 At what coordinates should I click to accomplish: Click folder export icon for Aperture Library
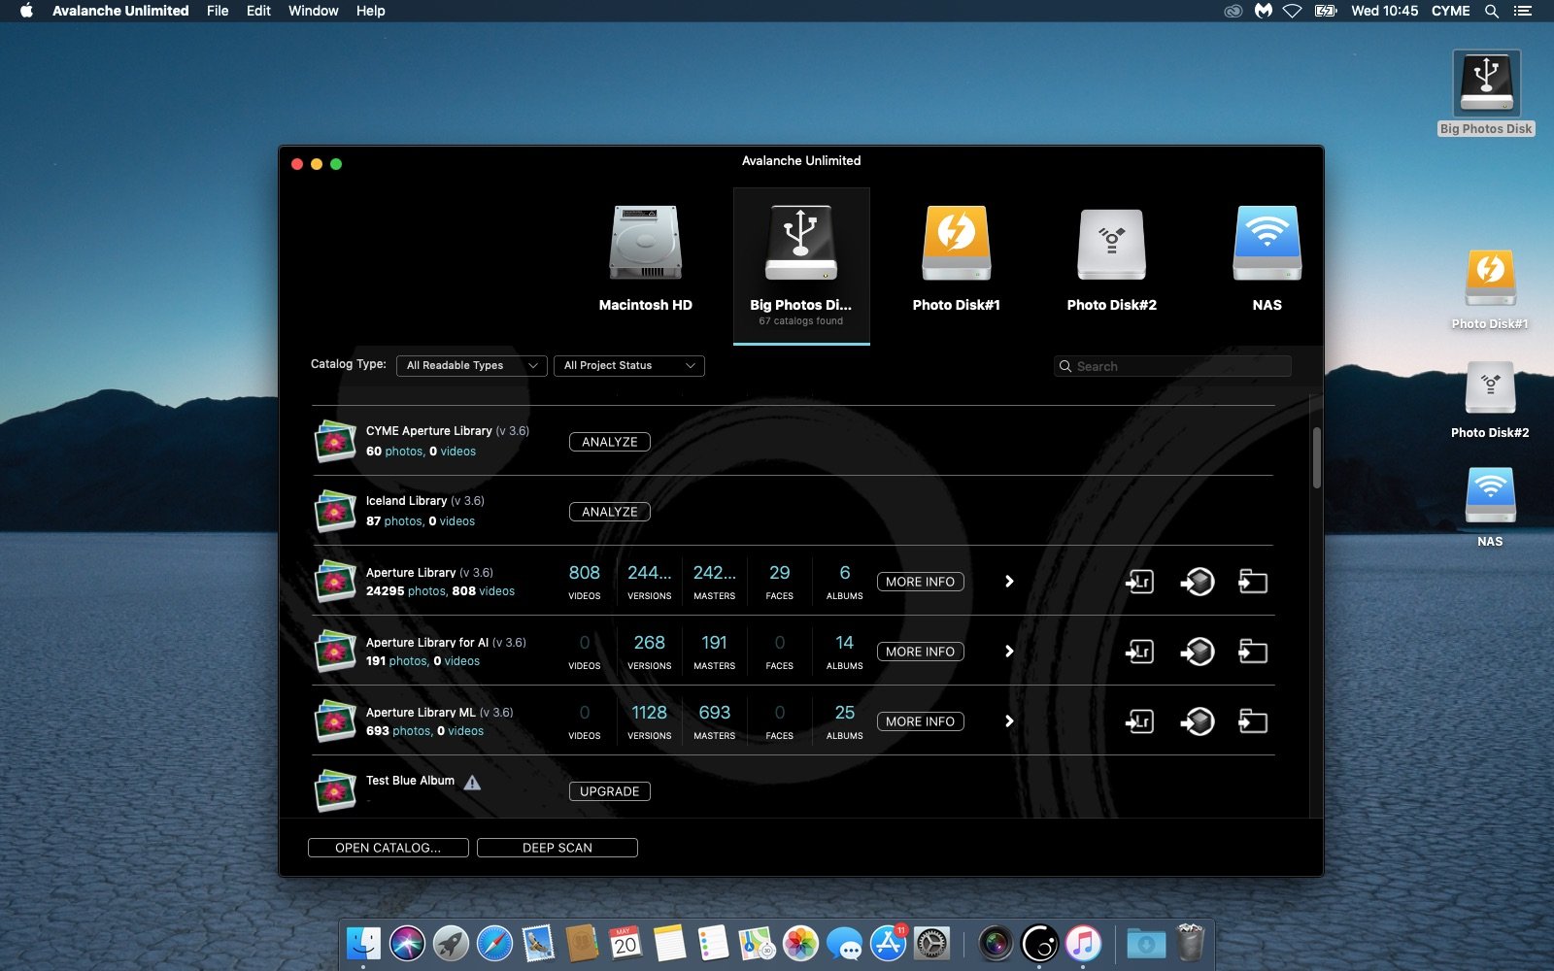[1253, 582]
